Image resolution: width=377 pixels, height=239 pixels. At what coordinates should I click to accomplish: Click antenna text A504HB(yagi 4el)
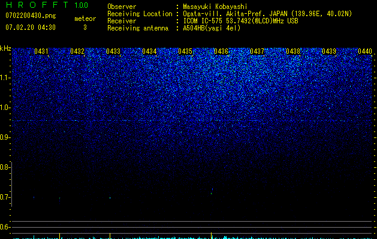212,28
